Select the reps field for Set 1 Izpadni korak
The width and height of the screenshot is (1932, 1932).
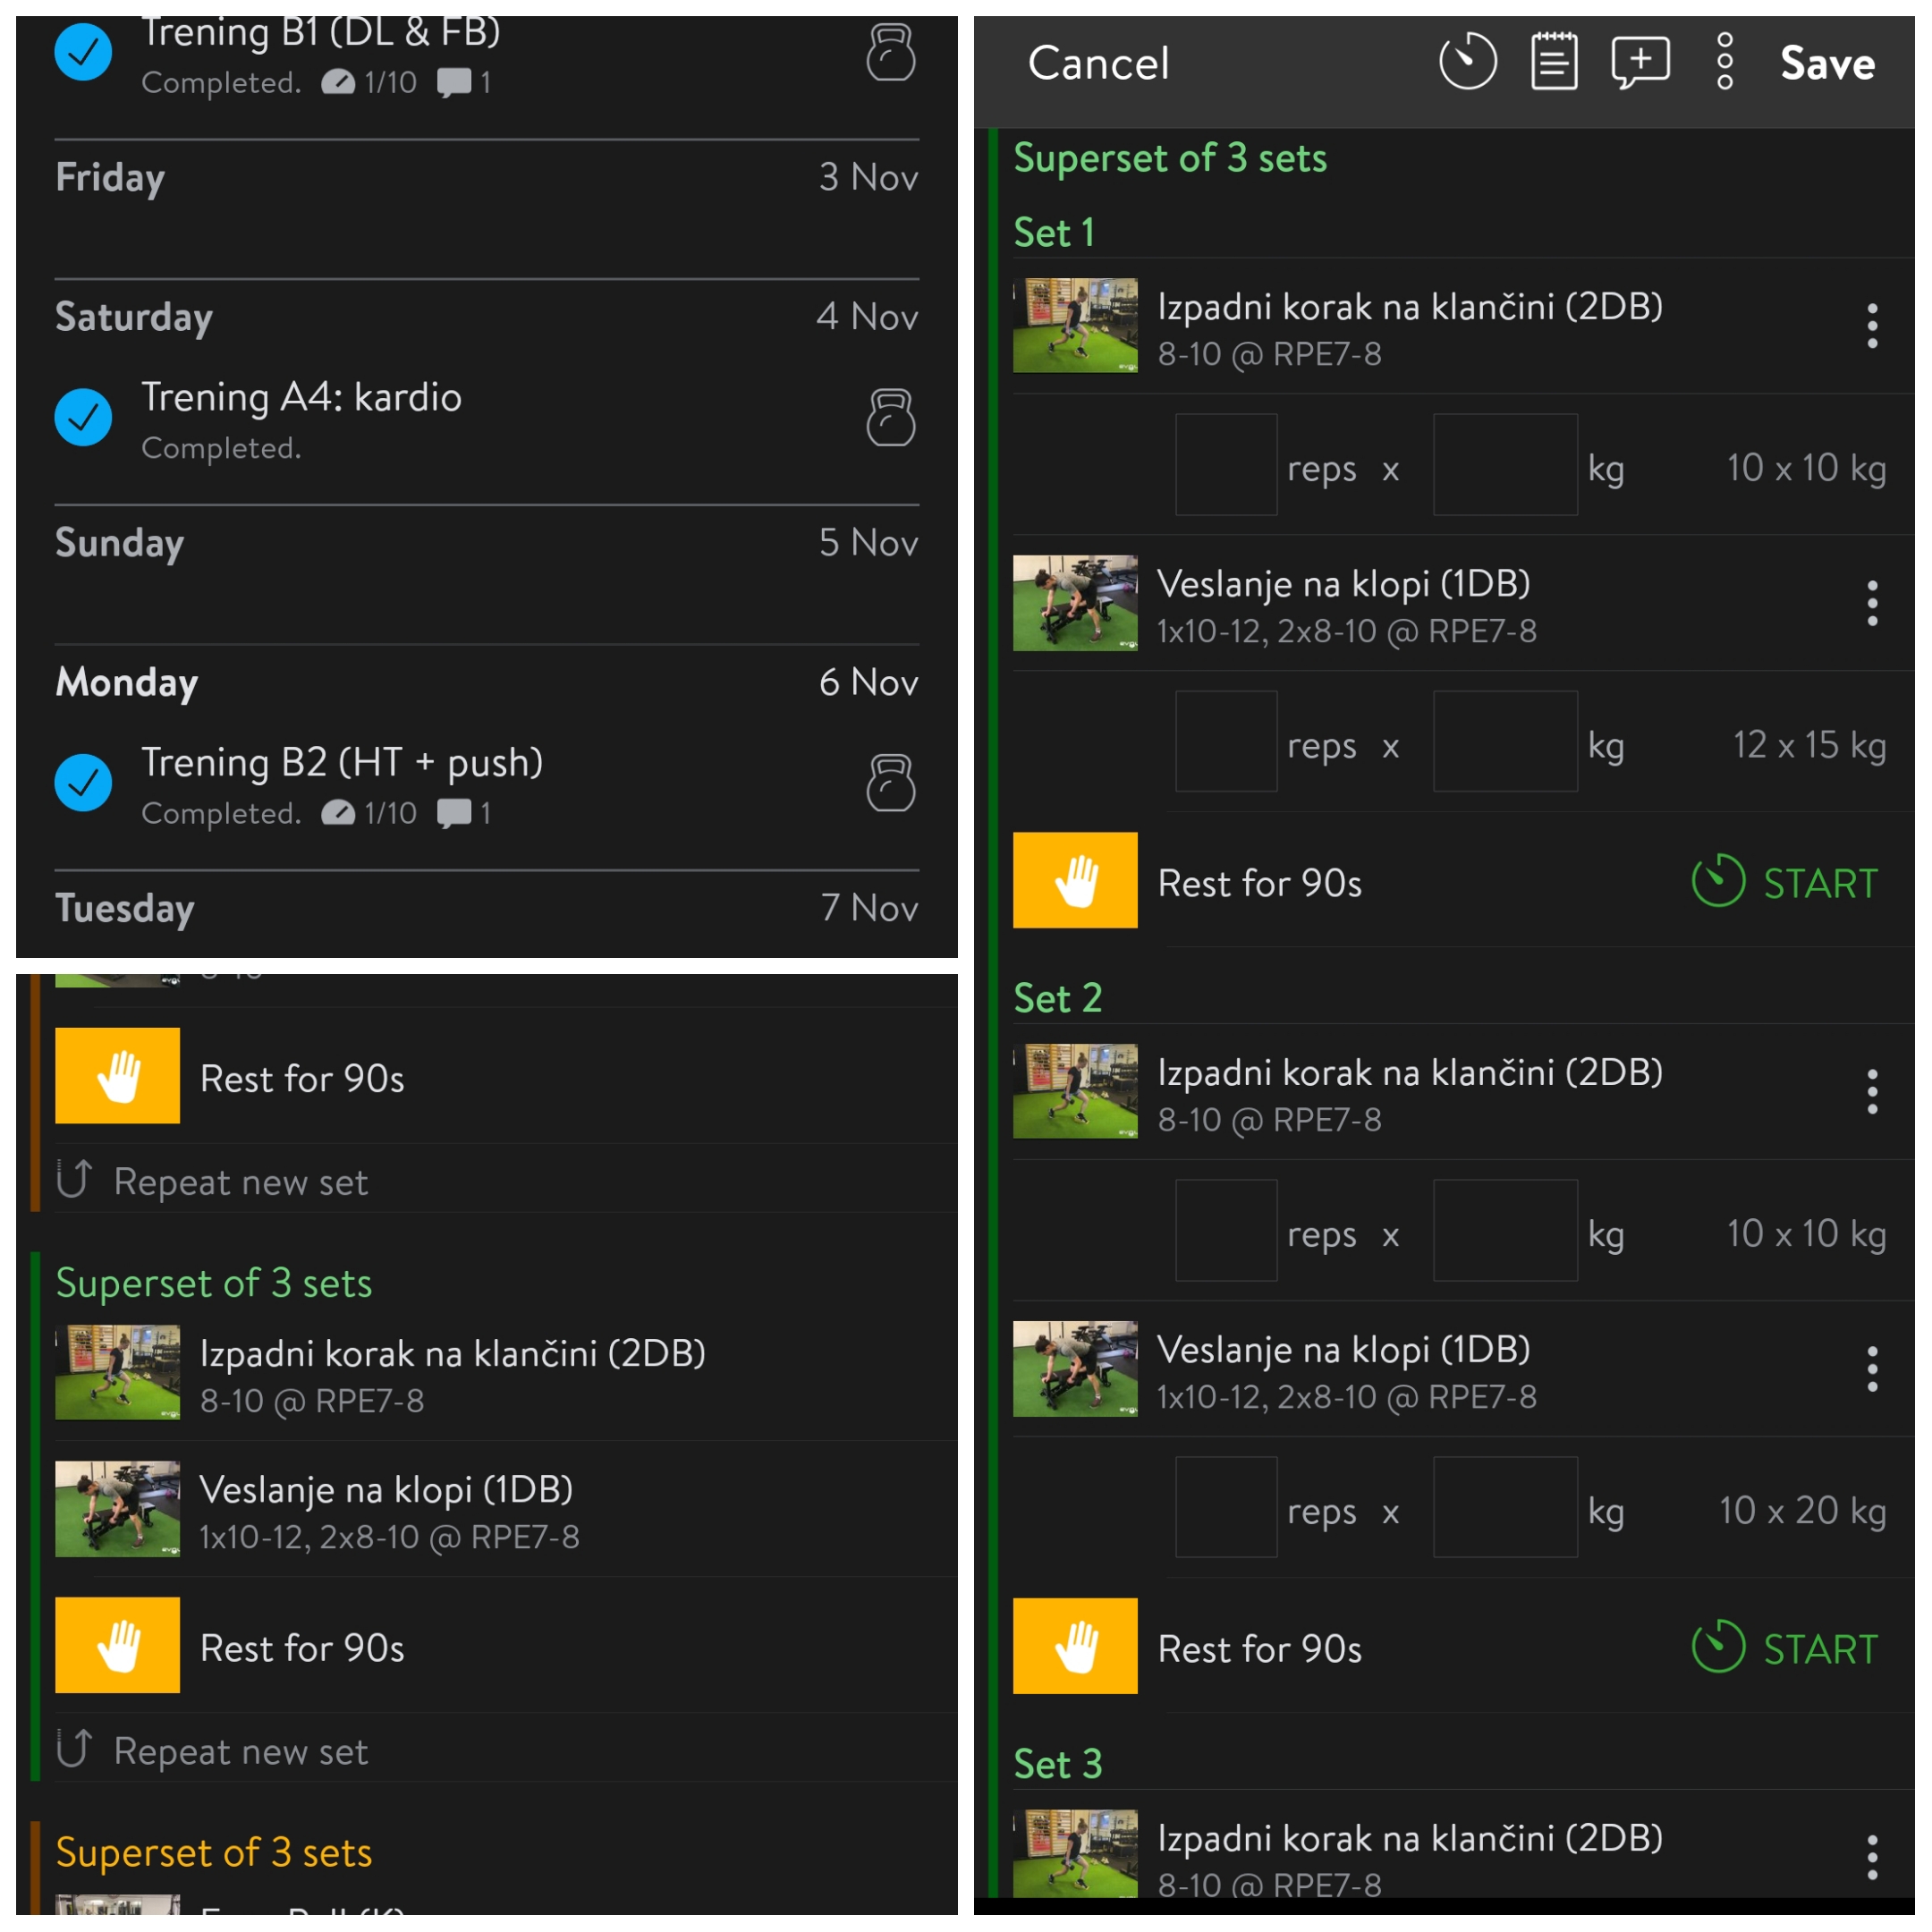[x=1226, y=465]
